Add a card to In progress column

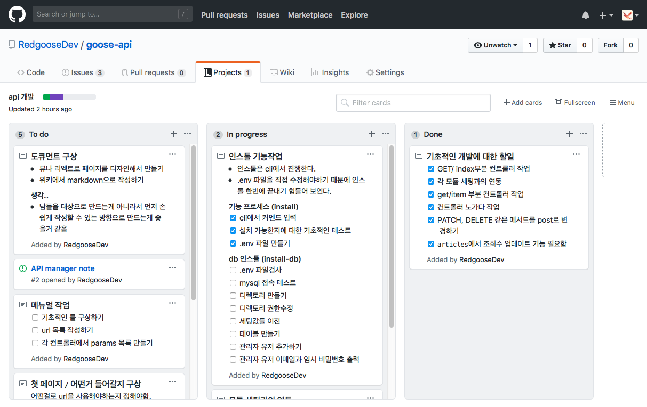coord(372,134)
